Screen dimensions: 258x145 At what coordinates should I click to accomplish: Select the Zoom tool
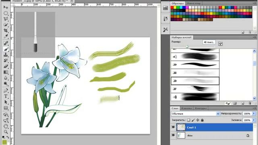(x=6, y=132)
